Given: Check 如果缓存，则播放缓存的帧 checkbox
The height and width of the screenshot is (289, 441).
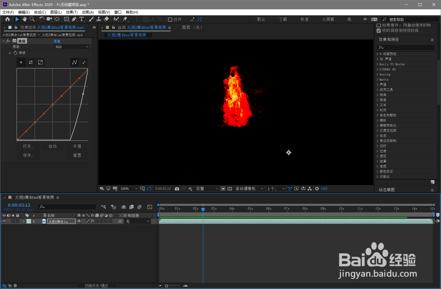Looking at the screenshot, I should (x=379, y=25).
